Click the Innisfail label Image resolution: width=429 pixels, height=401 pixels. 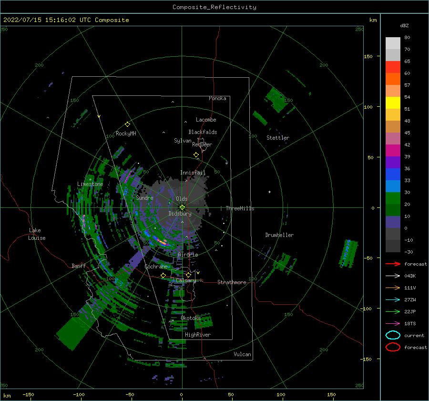pos(193,173)
